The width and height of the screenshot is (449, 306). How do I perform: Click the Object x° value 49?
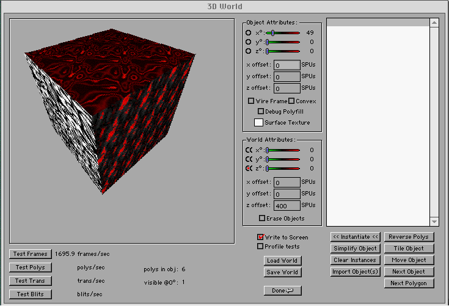[310, 33]
